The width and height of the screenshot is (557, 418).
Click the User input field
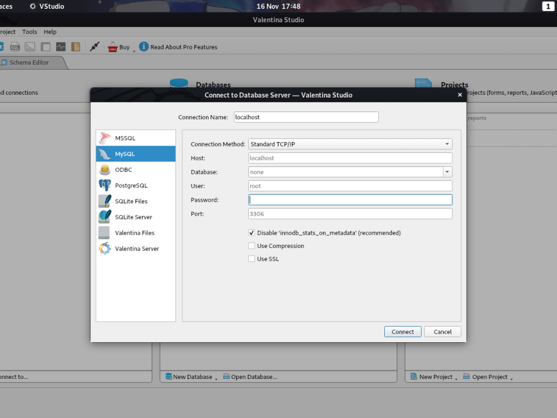(x=350, y=186)
